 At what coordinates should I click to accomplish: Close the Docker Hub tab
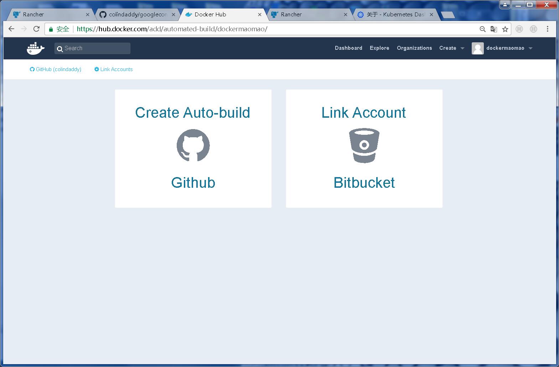tap(260, 15)
